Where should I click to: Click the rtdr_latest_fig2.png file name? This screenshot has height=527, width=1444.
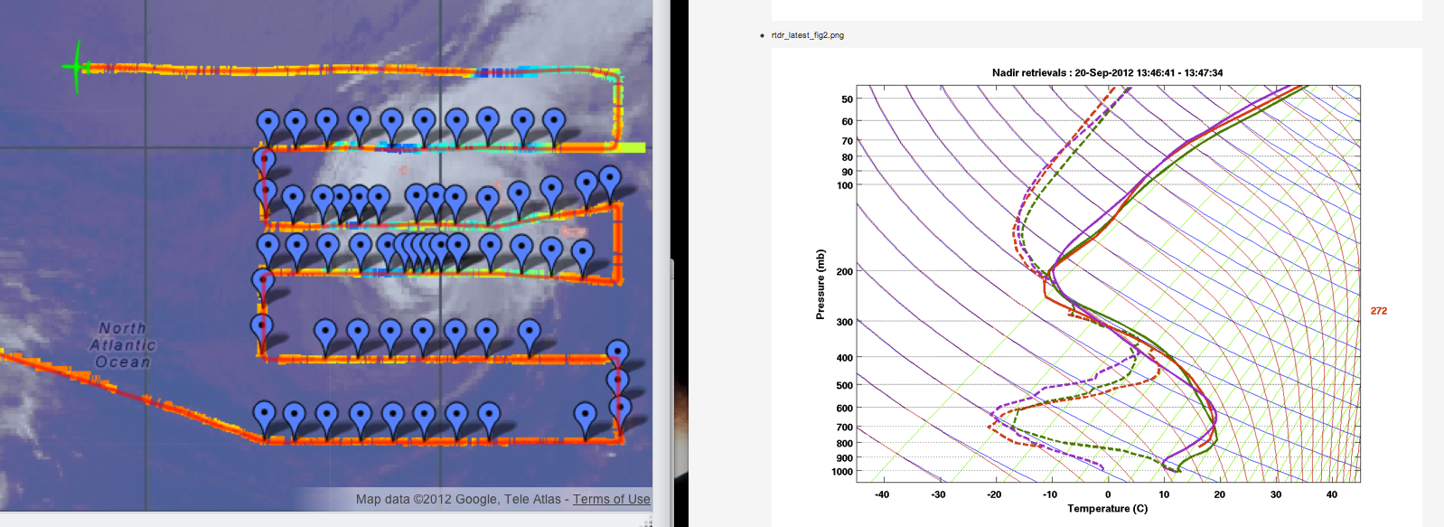[x=807, y=35]
